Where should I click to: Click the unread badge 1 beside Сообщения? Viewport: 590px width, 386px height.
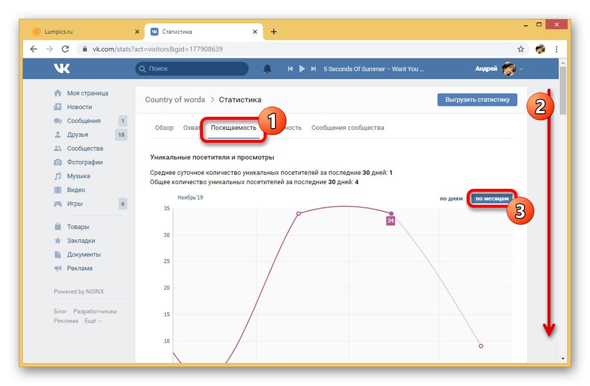pos(122,121)
